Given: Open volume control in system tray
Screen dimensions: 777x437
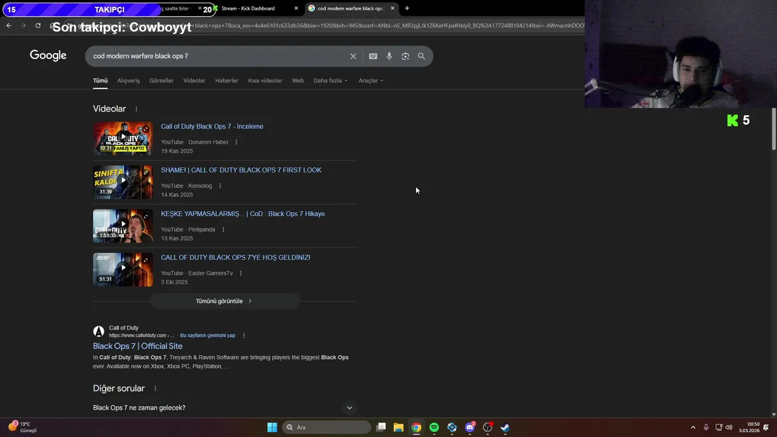Looking at the screenshot, I should point(728,427).
